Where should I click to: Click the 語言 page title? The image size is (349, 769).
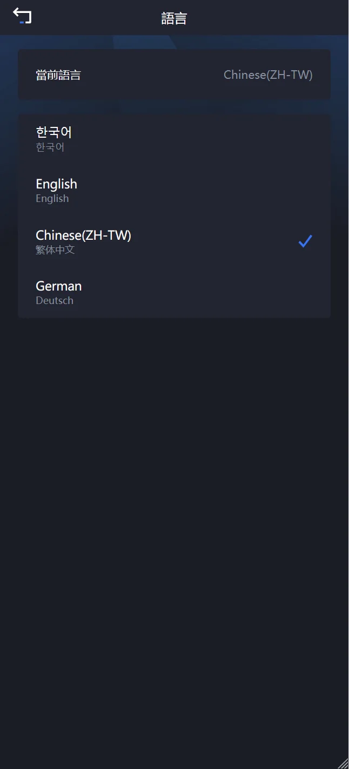tap(174, 18)
